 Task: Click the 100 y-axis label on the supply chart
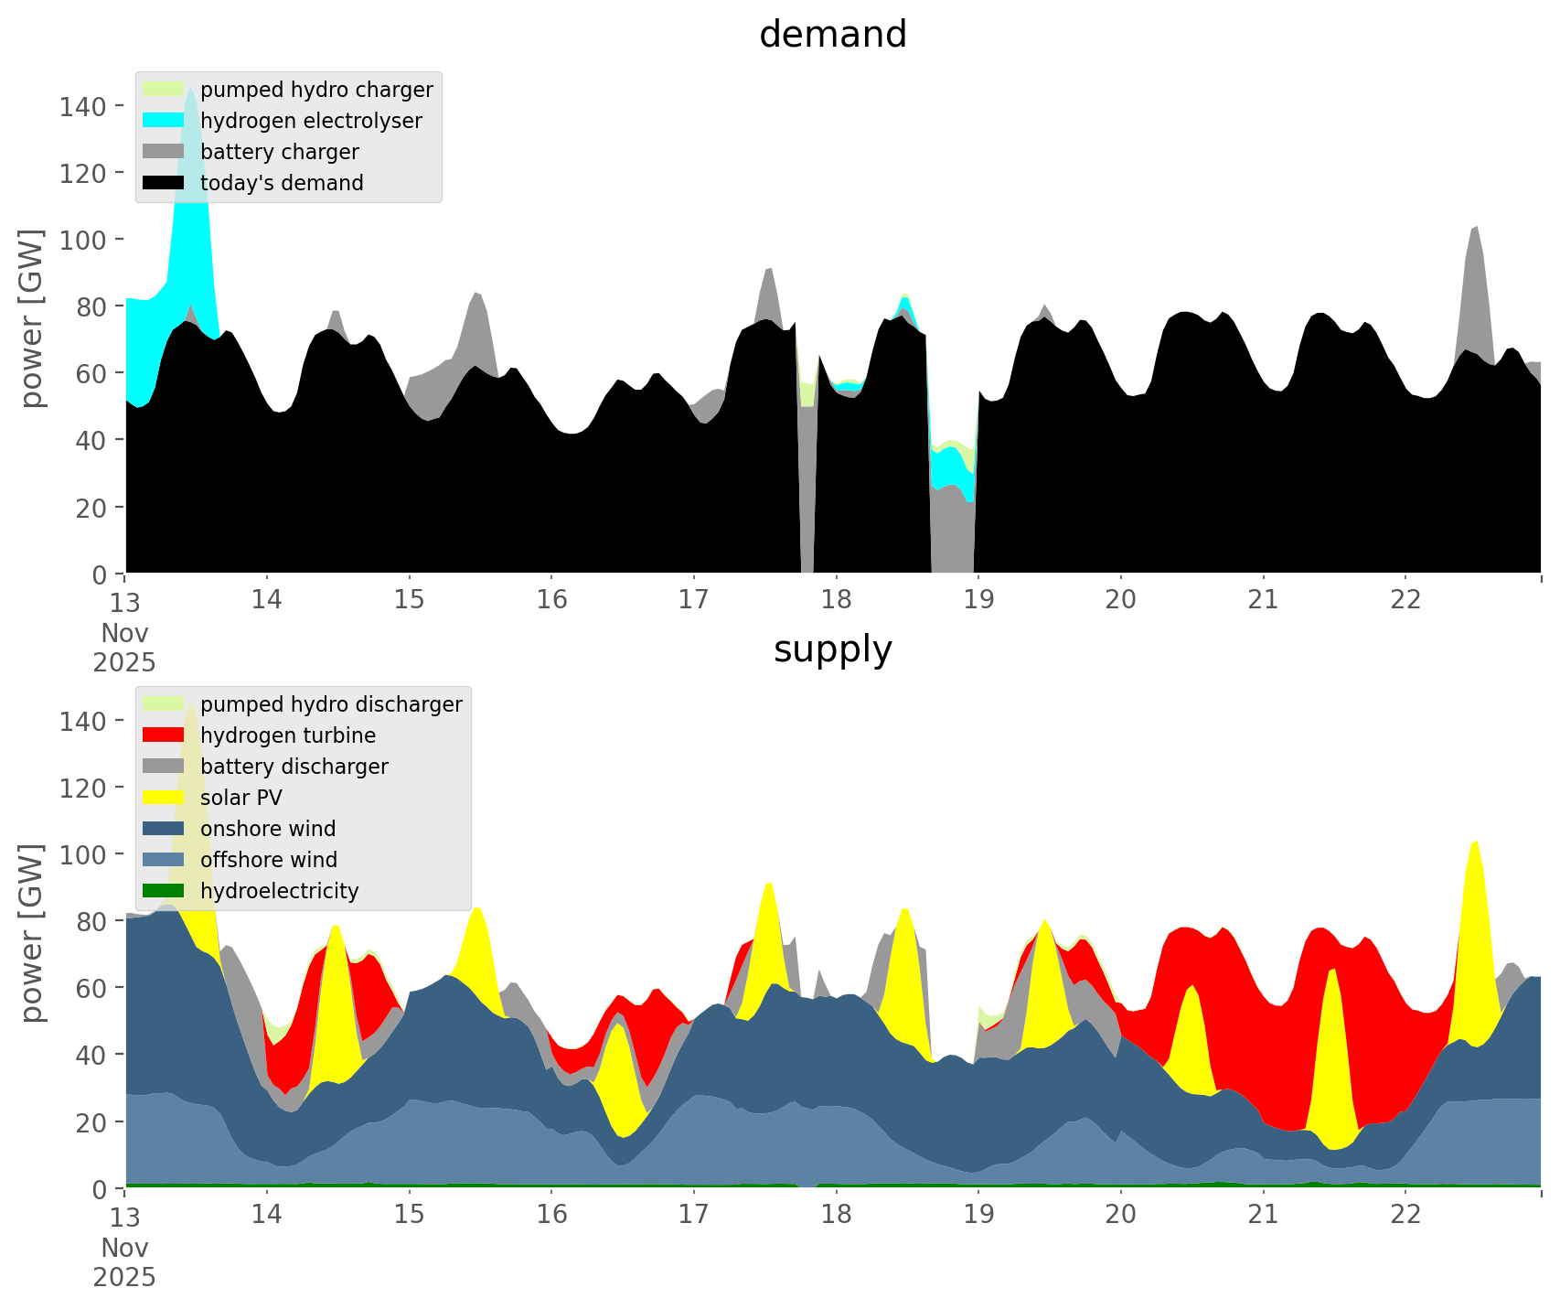(82, 854)
